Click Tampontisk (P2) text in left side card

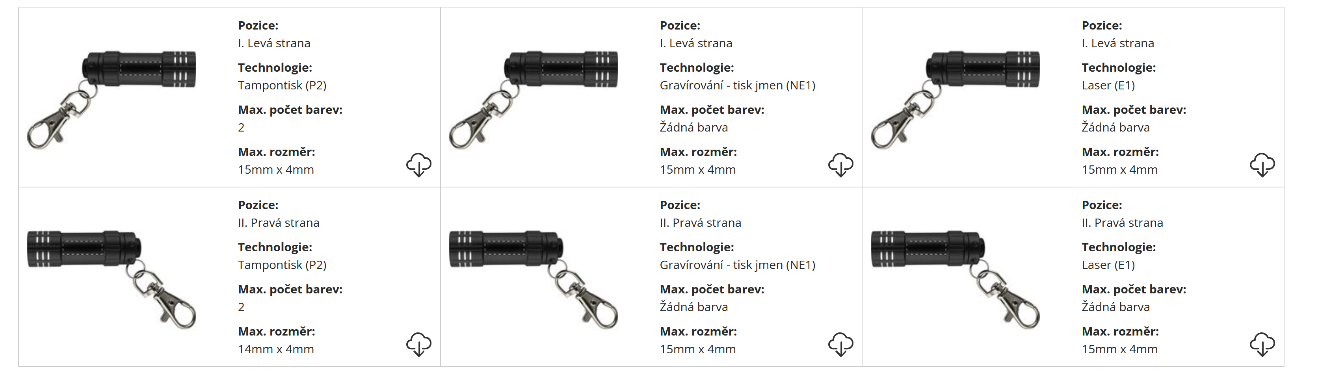click(x=282, y=85)
